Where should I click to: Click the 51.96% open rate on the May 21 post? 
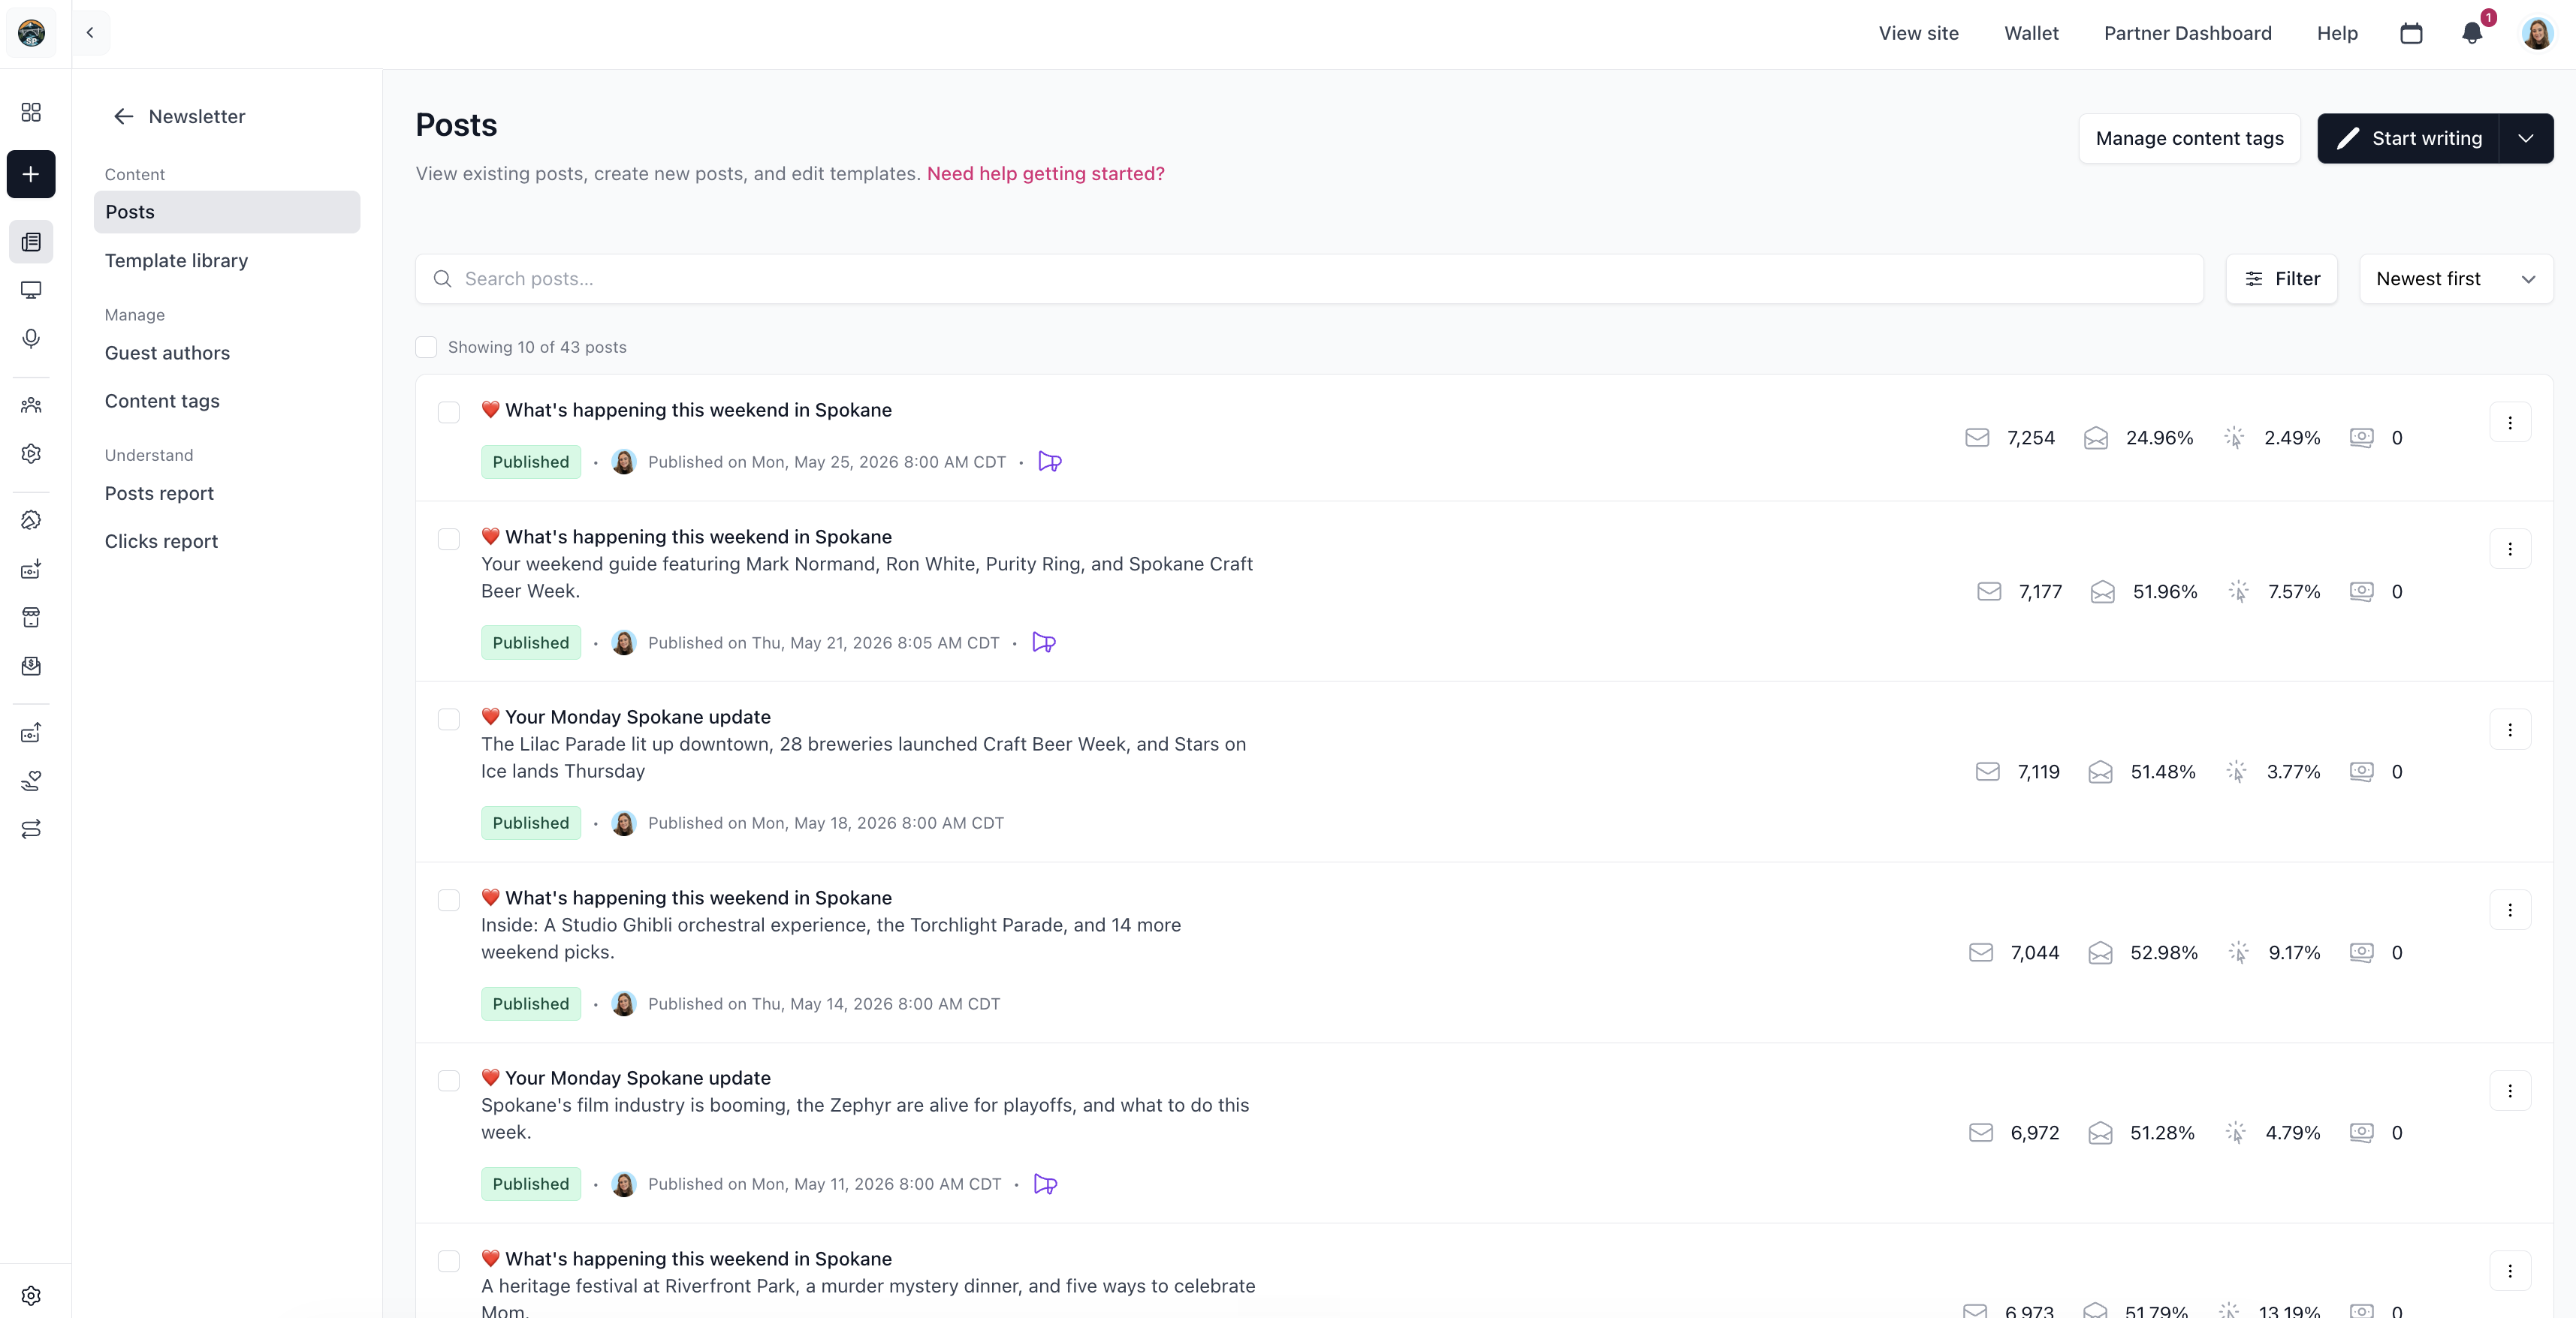tap(2165, 591)
